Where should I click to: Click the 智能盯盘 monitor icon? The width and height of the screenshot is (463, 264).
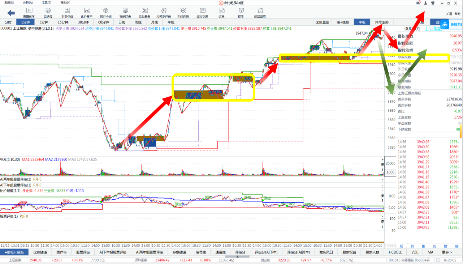[x=125, y=13]
